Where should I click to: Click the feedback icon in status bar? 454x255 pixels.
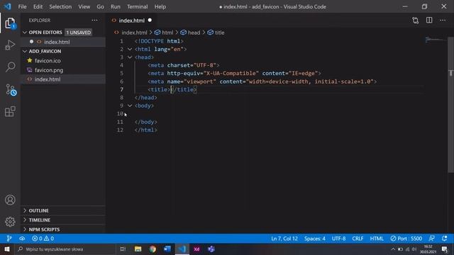point(431,239)
